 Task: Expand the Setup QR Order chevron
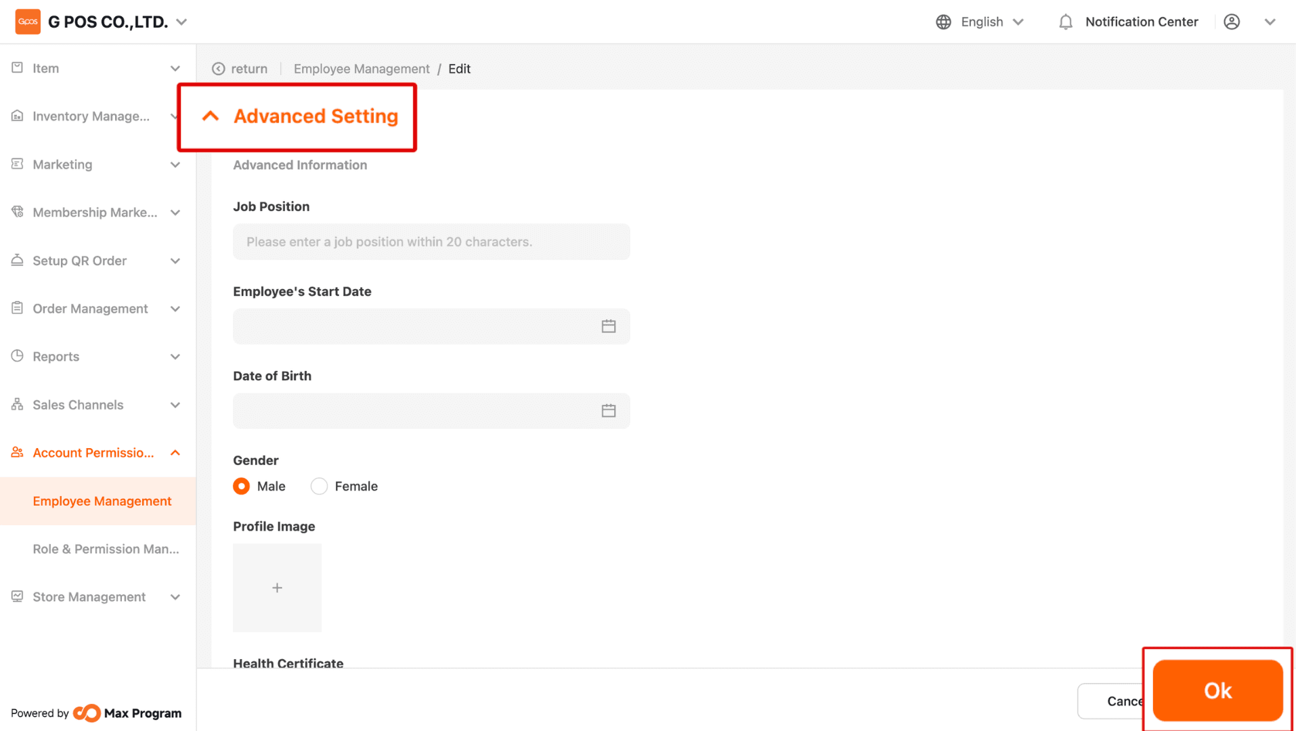coord(175,261)
